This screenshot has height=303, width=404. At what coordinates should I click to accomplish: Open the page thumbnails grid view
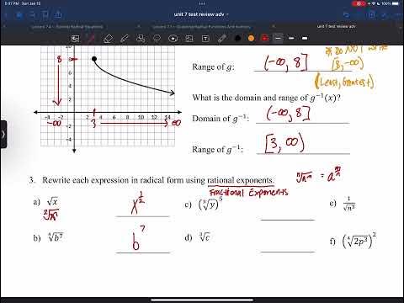click(19, 14)
